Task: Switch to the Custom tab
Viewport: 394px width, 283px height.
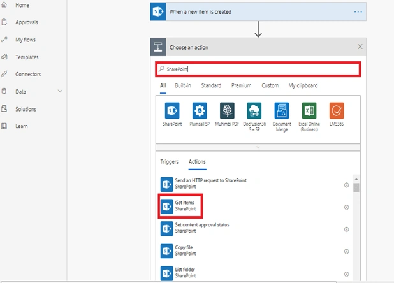Action: tap(270, 85)
